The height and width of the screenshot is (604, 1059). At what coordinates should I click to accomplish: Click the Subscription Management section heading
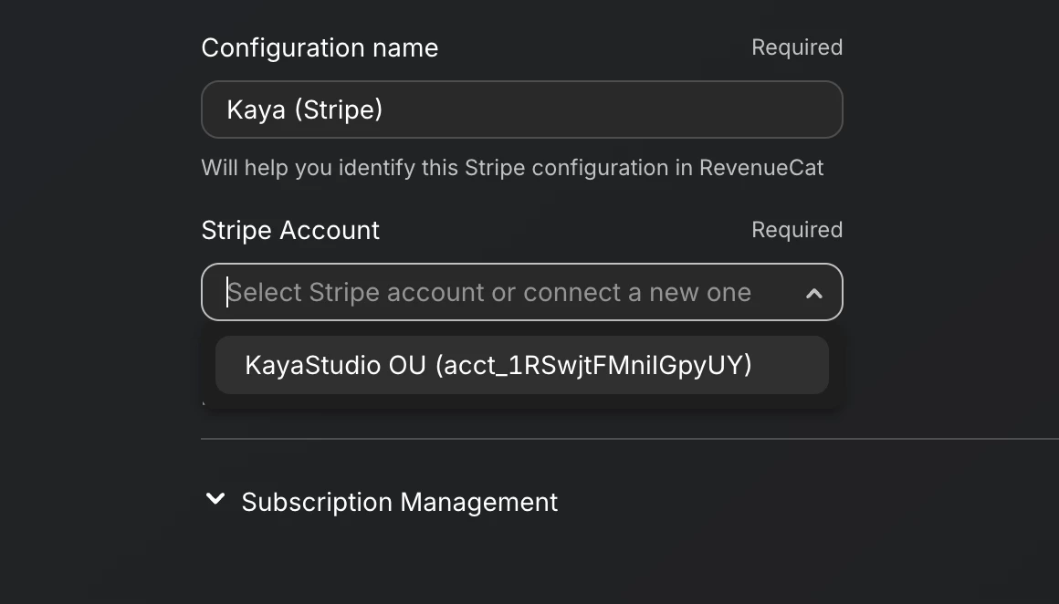[399, 502]
